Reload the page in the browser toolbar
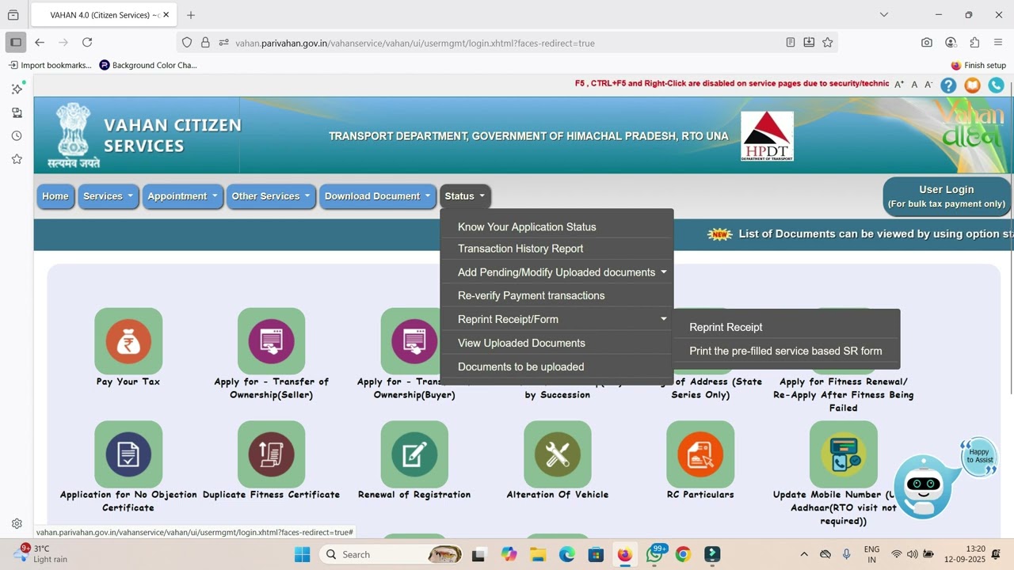This screenshot has height=570, width=1014. pyautogui.click(x=87, y=43)
